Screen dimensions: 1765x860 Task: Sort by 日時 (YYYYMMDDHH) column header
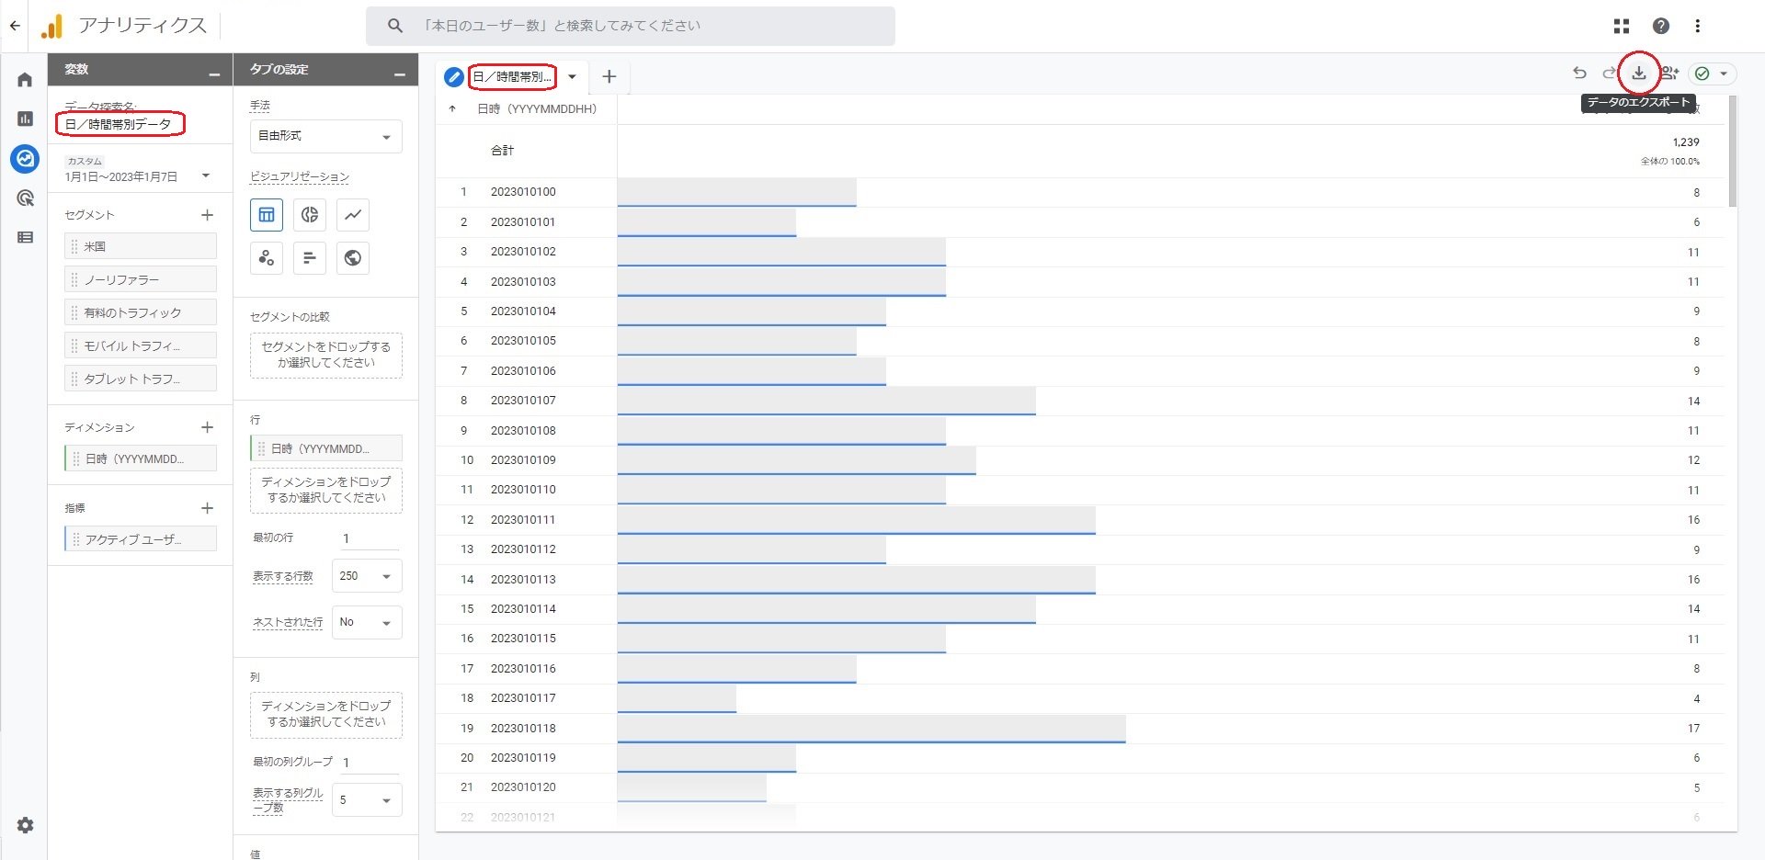537,109
